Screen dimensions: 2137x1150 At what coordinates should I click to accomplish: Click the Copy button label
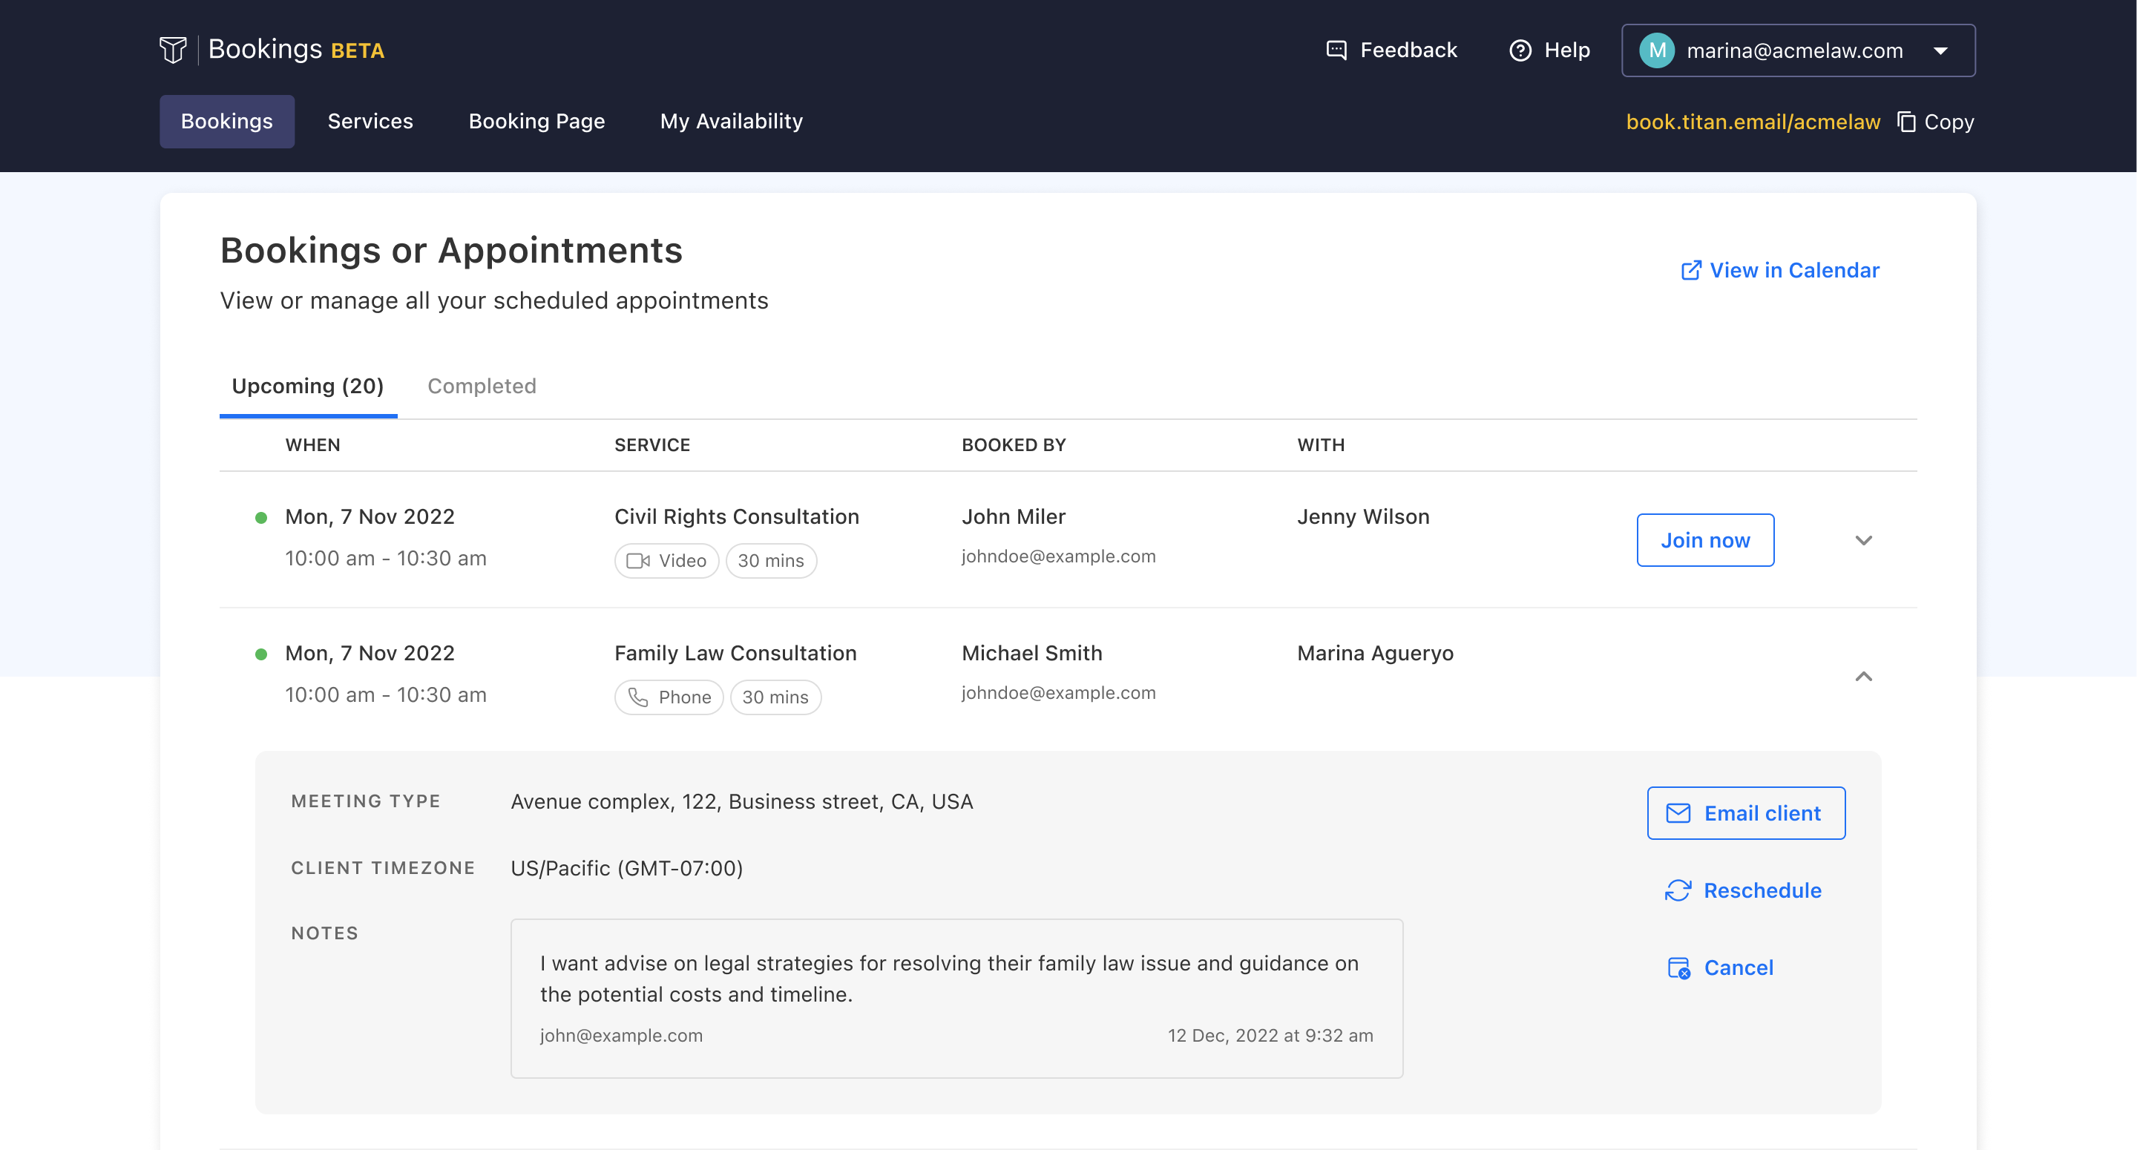[1949, 122]
